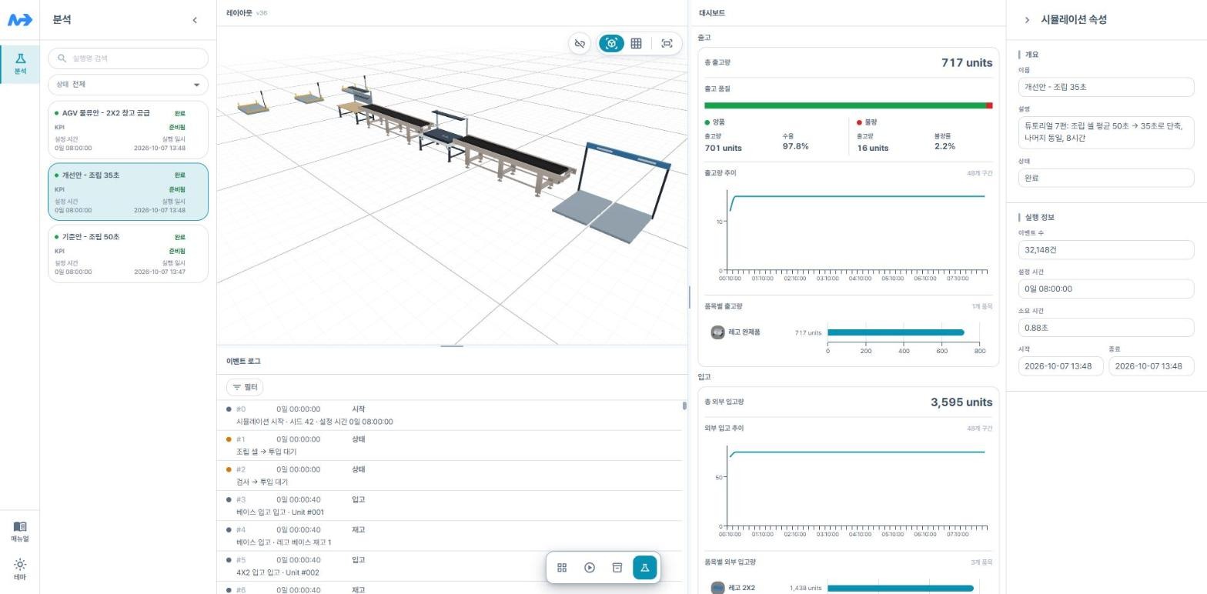Open the 상태 전체 dropdown
Screen dimensions: 1207x594
(x=128, y=85)
